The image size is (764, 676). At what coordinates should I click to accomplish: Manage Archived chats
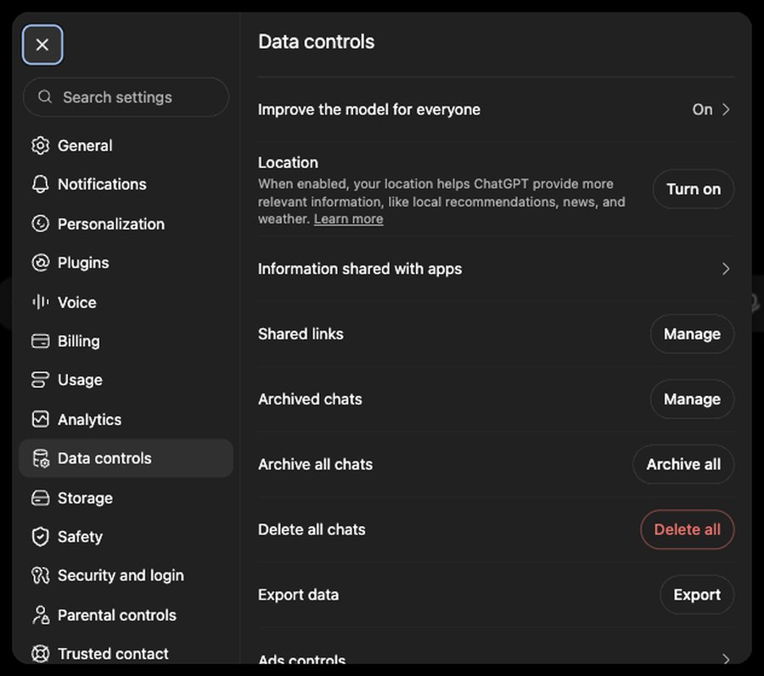click(692, 399)
